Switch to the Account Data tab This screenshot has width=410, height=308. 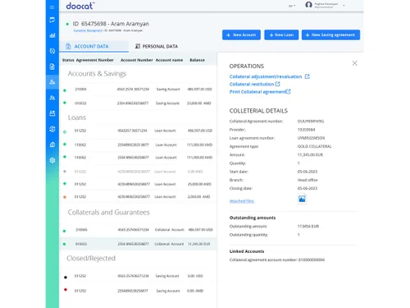pos(93,46)
